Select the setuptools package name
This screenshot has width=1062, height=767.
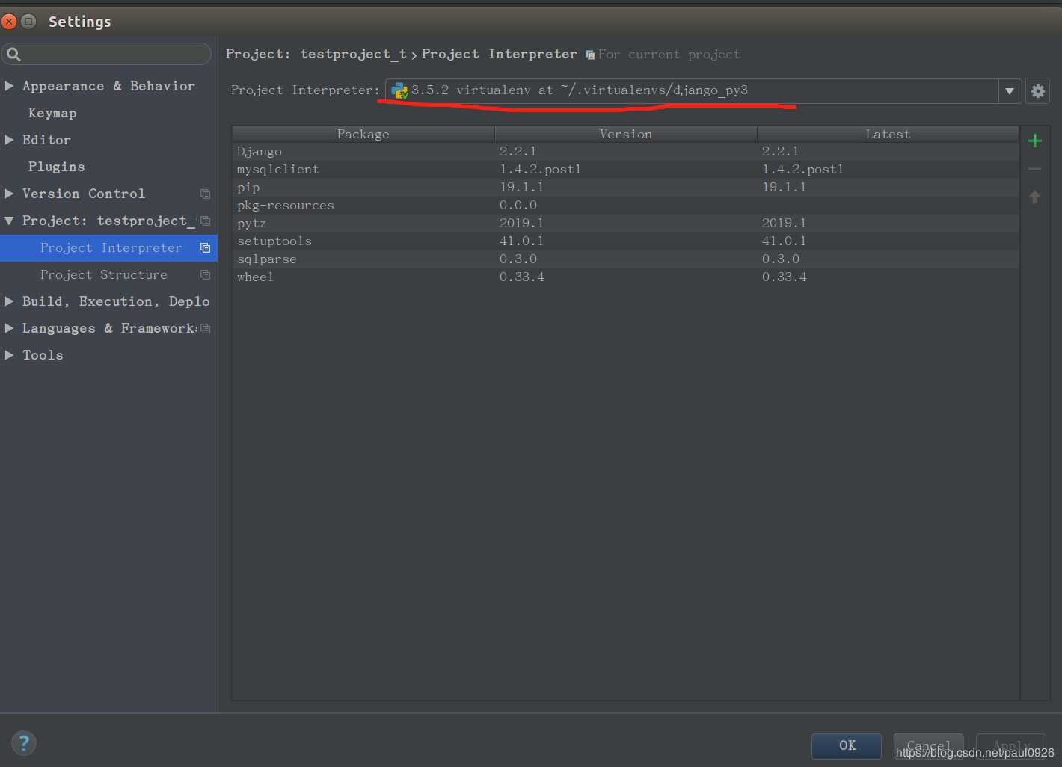(274, 241)
